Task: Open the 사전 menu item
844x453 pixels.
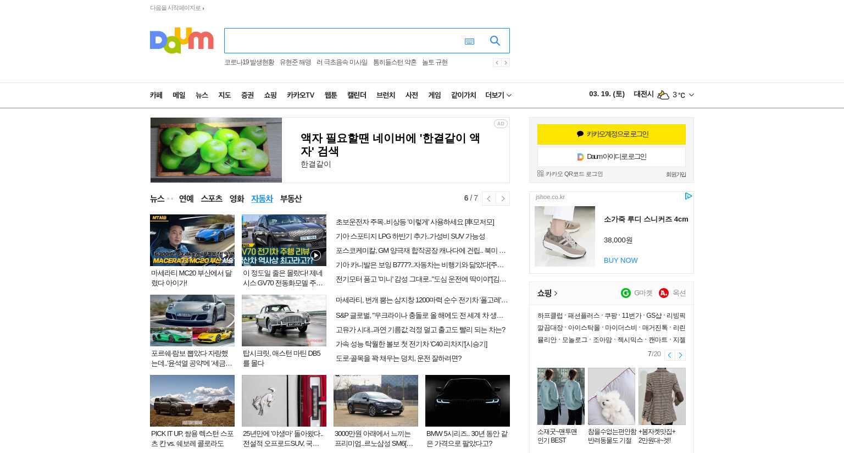Action: point(412,95)
